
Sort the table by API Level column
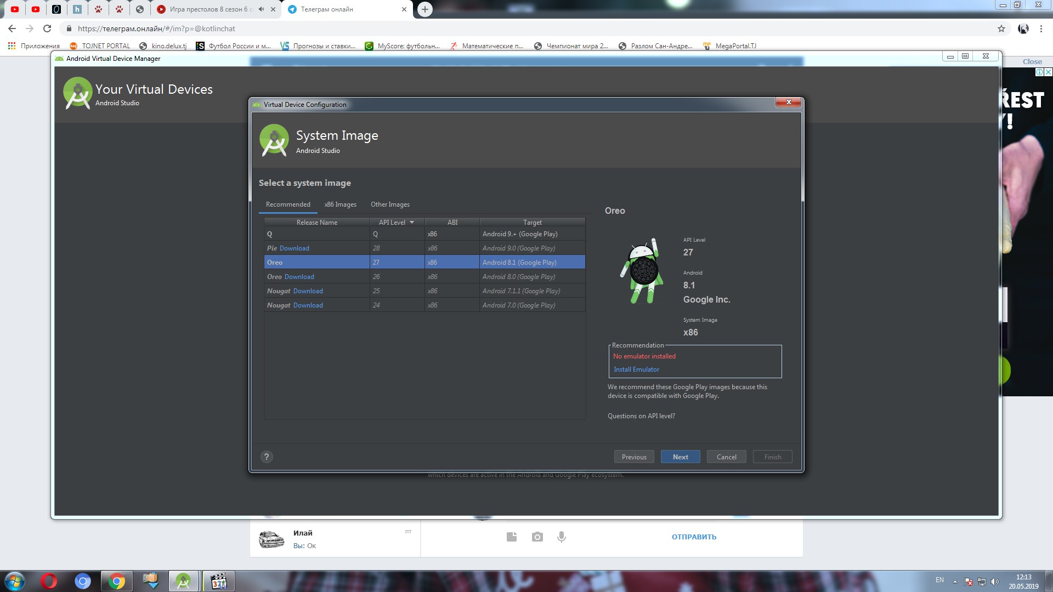click(x=397, y=222)
